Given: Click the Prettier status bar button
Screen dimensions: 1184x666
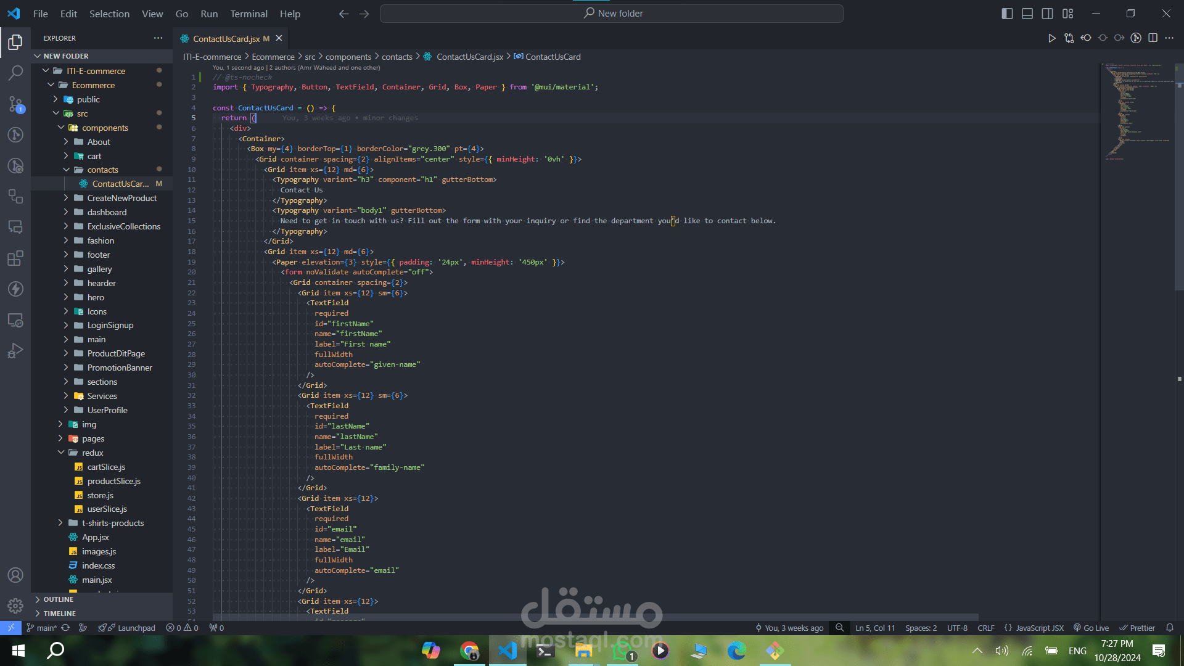Looking at the screenshot, I should (x=1137, y=628).
